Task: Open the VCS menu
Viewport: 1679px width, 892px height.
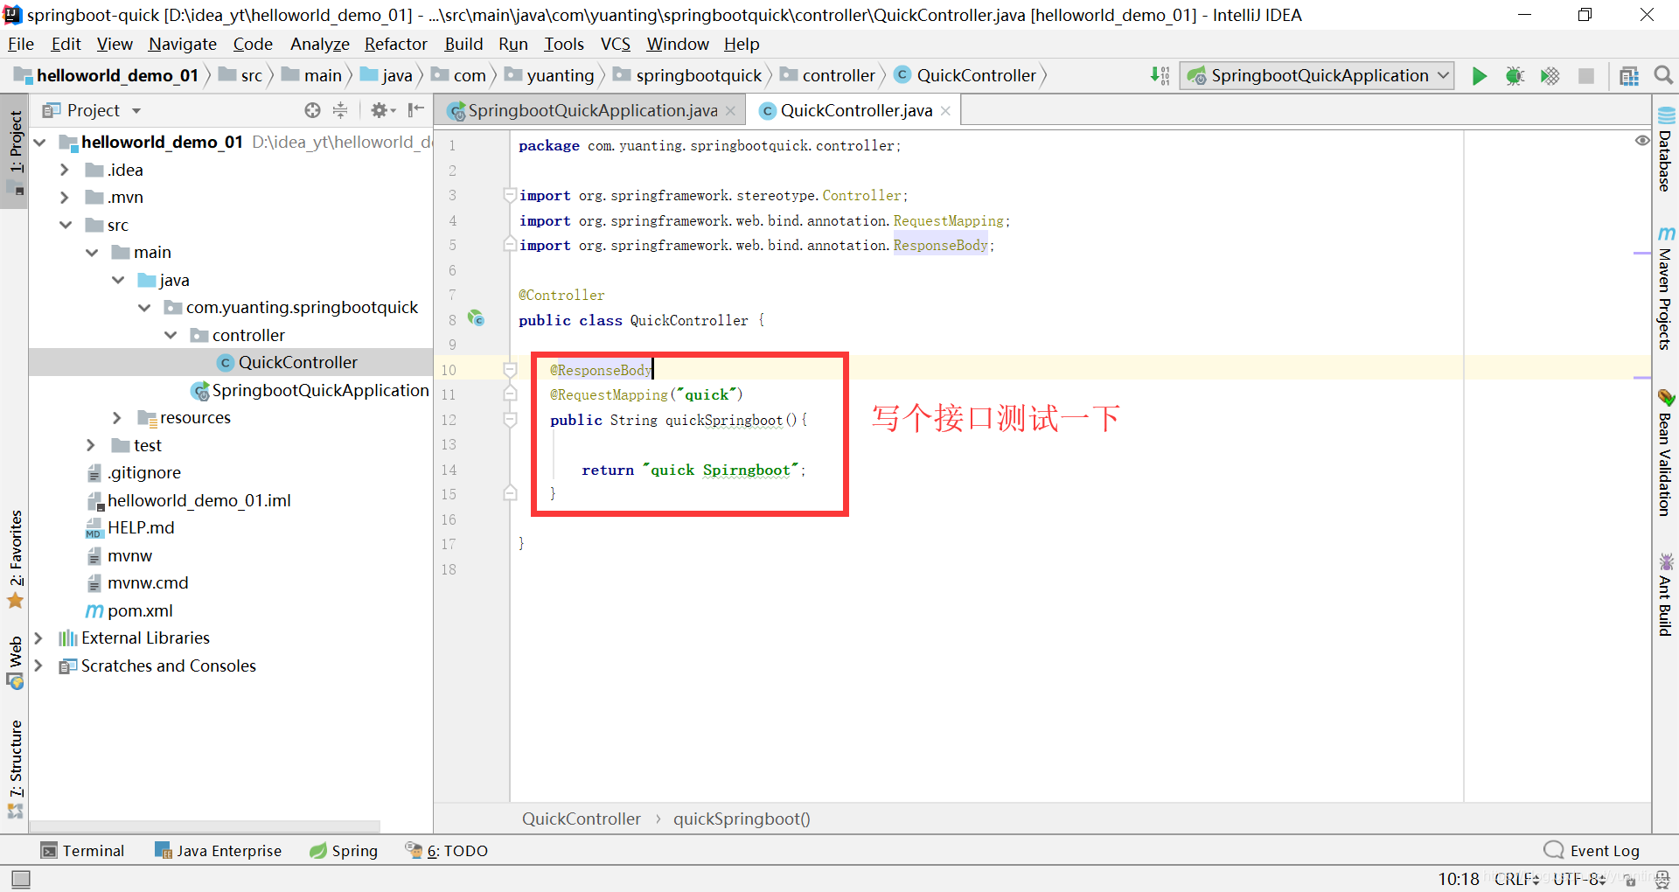Action: [616, 44]
